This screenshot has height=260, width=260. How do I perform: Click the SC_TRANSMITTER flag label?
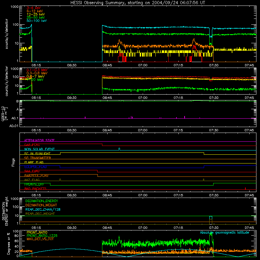click(37, 158)
